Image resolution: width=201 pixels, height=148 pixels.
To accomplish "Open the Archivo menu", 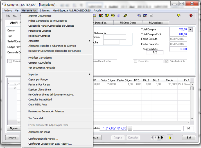I will pos(8,10).
